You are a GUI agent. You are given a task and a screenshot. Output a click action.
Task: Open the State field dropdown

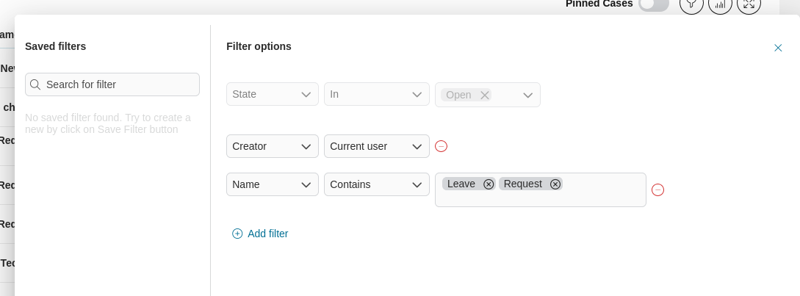click(273, 95)
